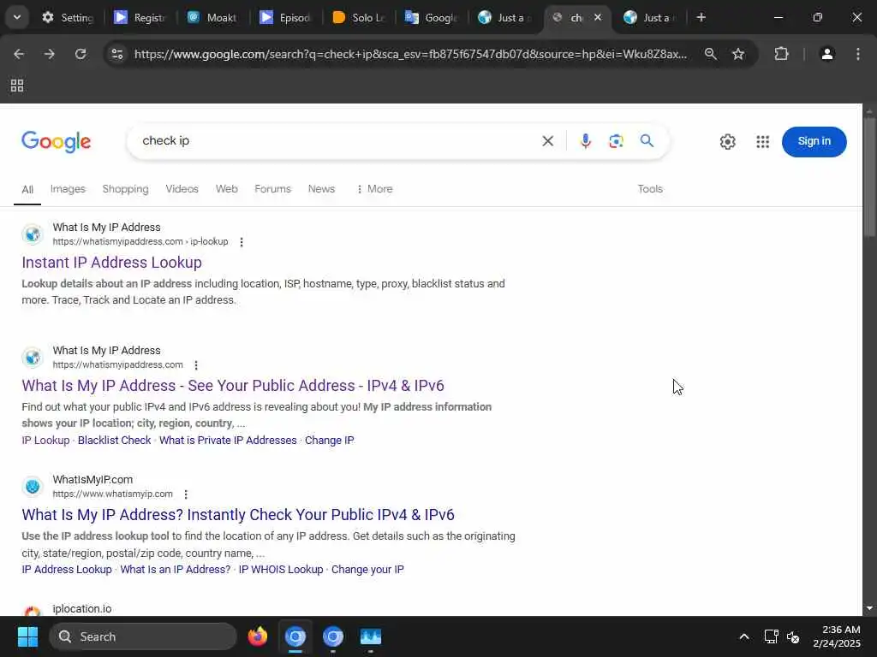This screenshot has width=877, height=657.
Task: Open search Tools options
Action: point(650,189)
